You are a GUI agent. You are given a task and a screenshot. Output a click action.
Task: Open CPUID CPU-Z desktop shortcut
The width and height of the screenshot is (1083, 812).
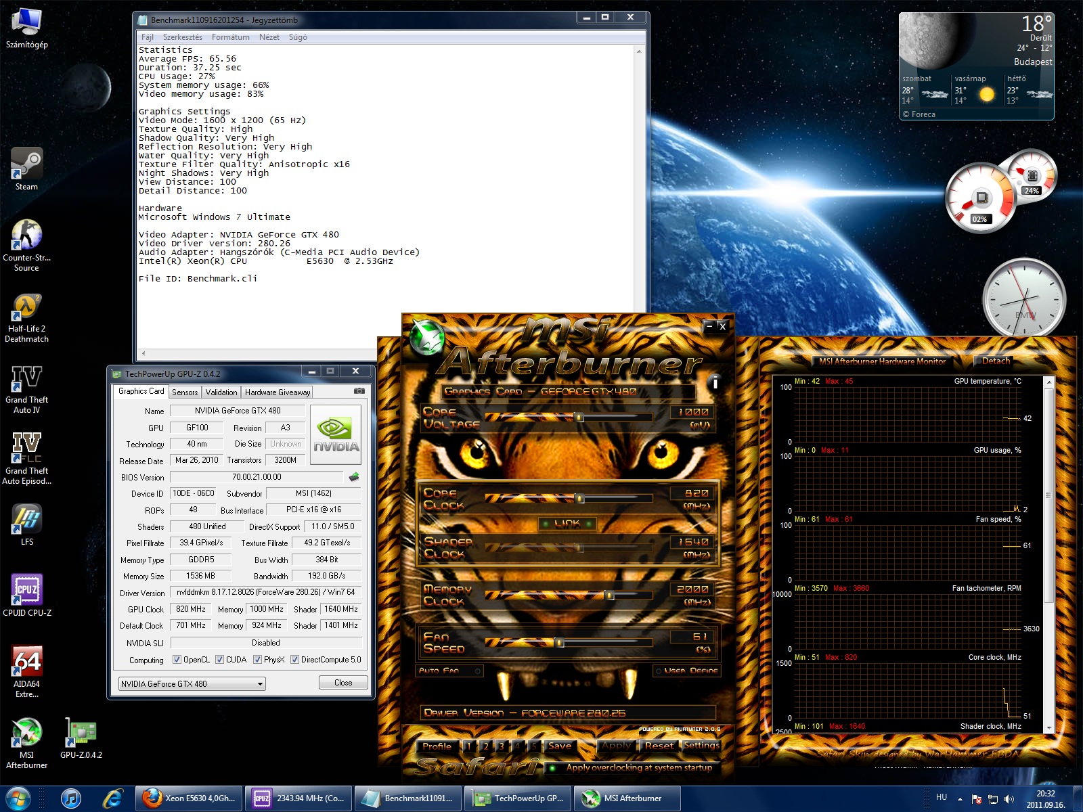click(x=27, y=595)
